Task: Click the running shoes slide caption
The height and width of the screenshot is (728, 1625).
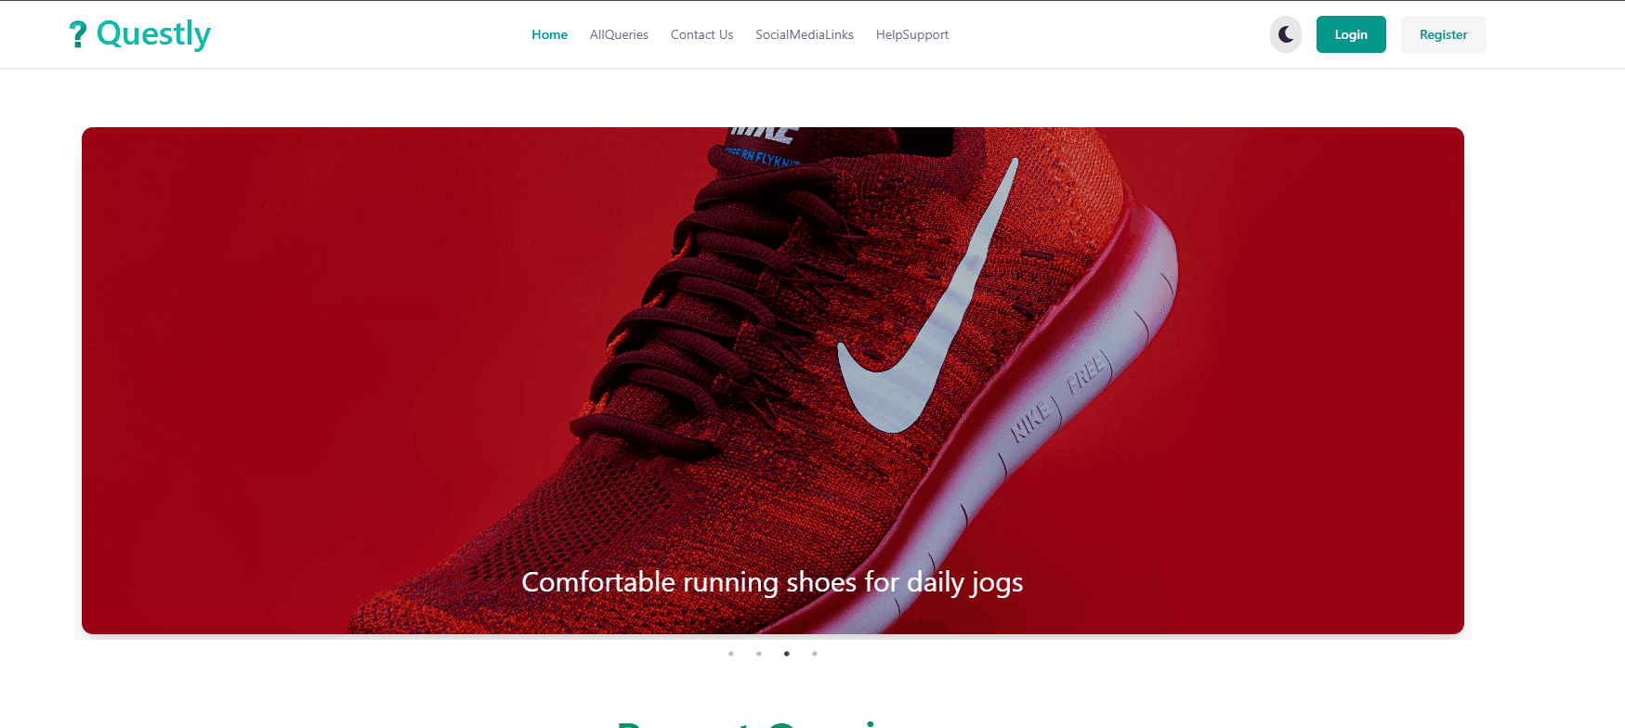Action: click(x=772, y=582)
